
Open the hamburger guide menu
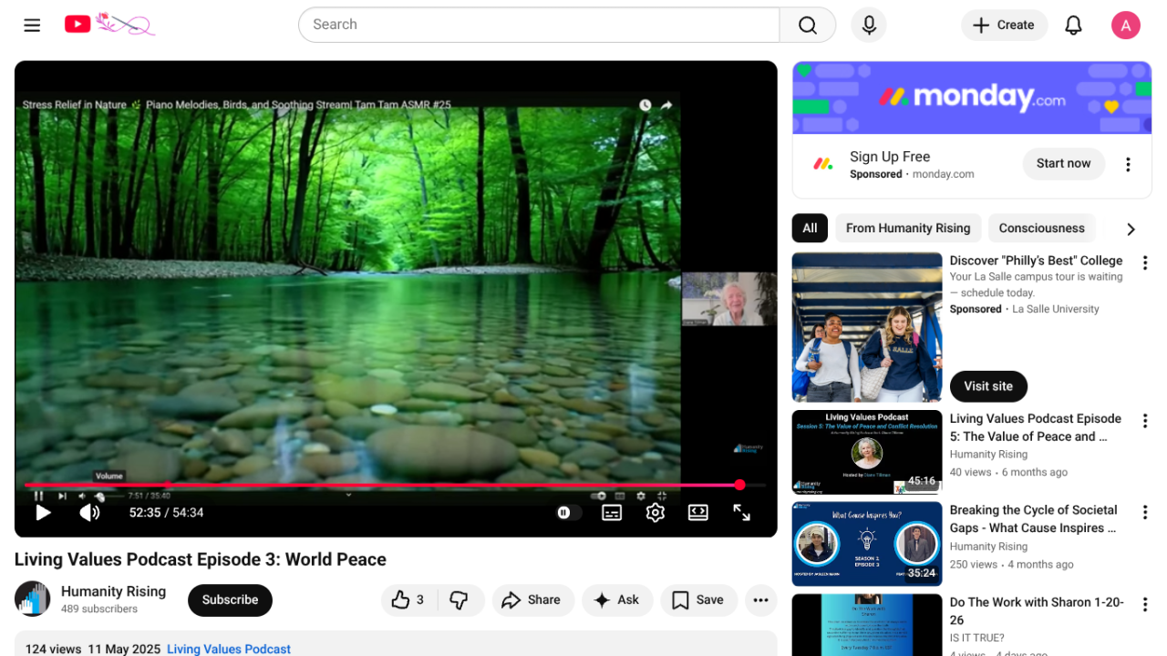click(32, 26)
